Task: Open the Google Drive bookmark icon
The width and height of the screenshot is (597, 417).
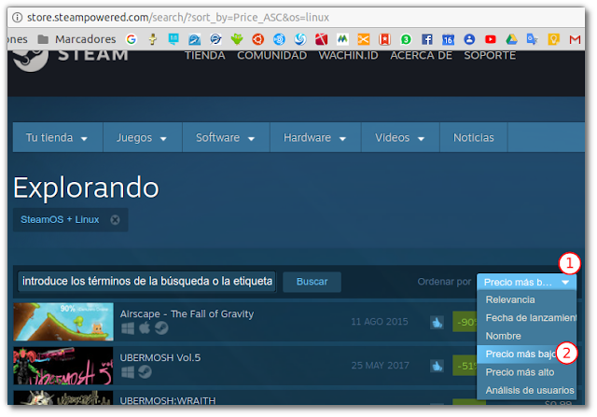Action: click(511, 39)
